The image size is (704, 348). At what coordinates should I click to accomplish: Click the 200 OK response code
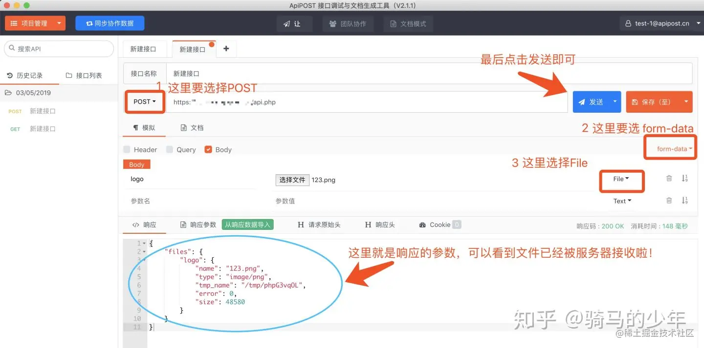click(x=613, y=226)
